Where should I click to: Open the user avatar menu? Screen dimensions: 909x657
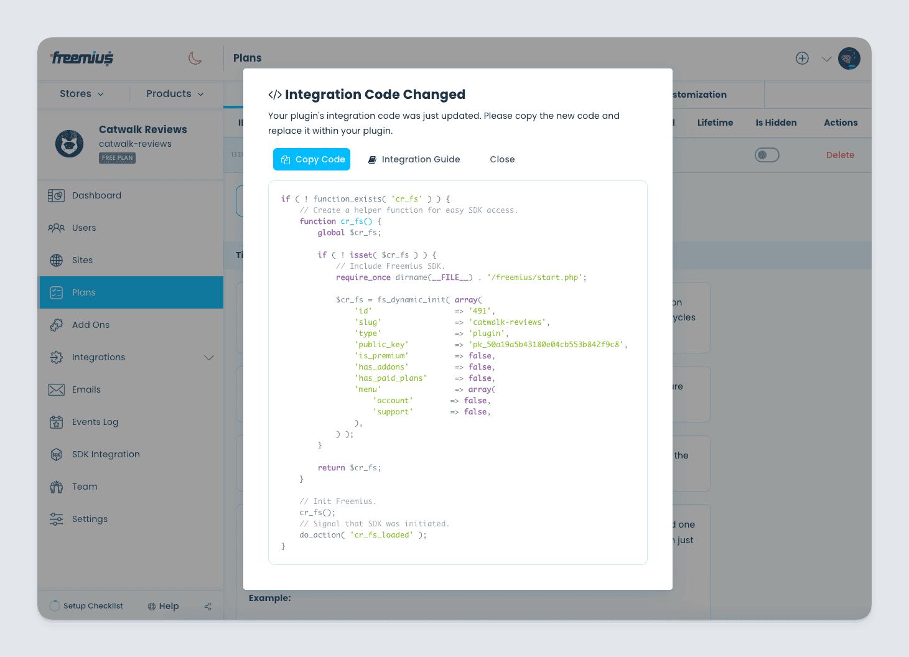pos(849,58)
